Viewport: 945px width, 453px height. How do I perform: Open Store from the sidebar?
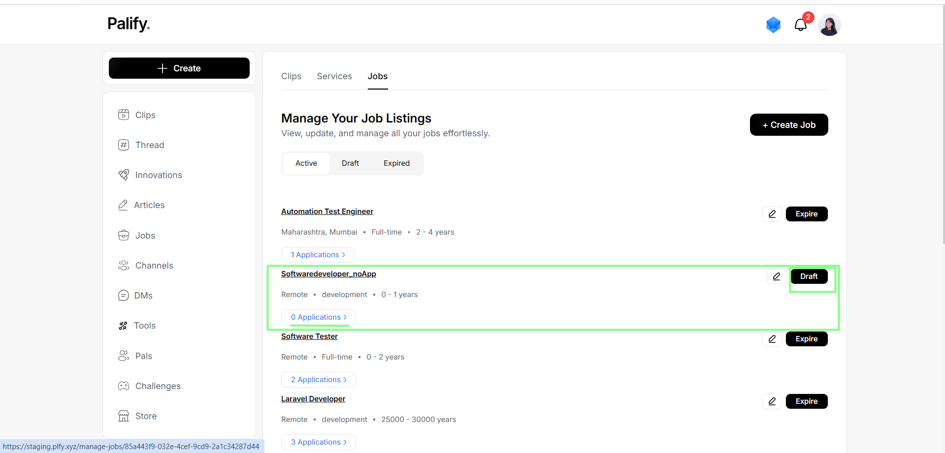coord(137,416)
